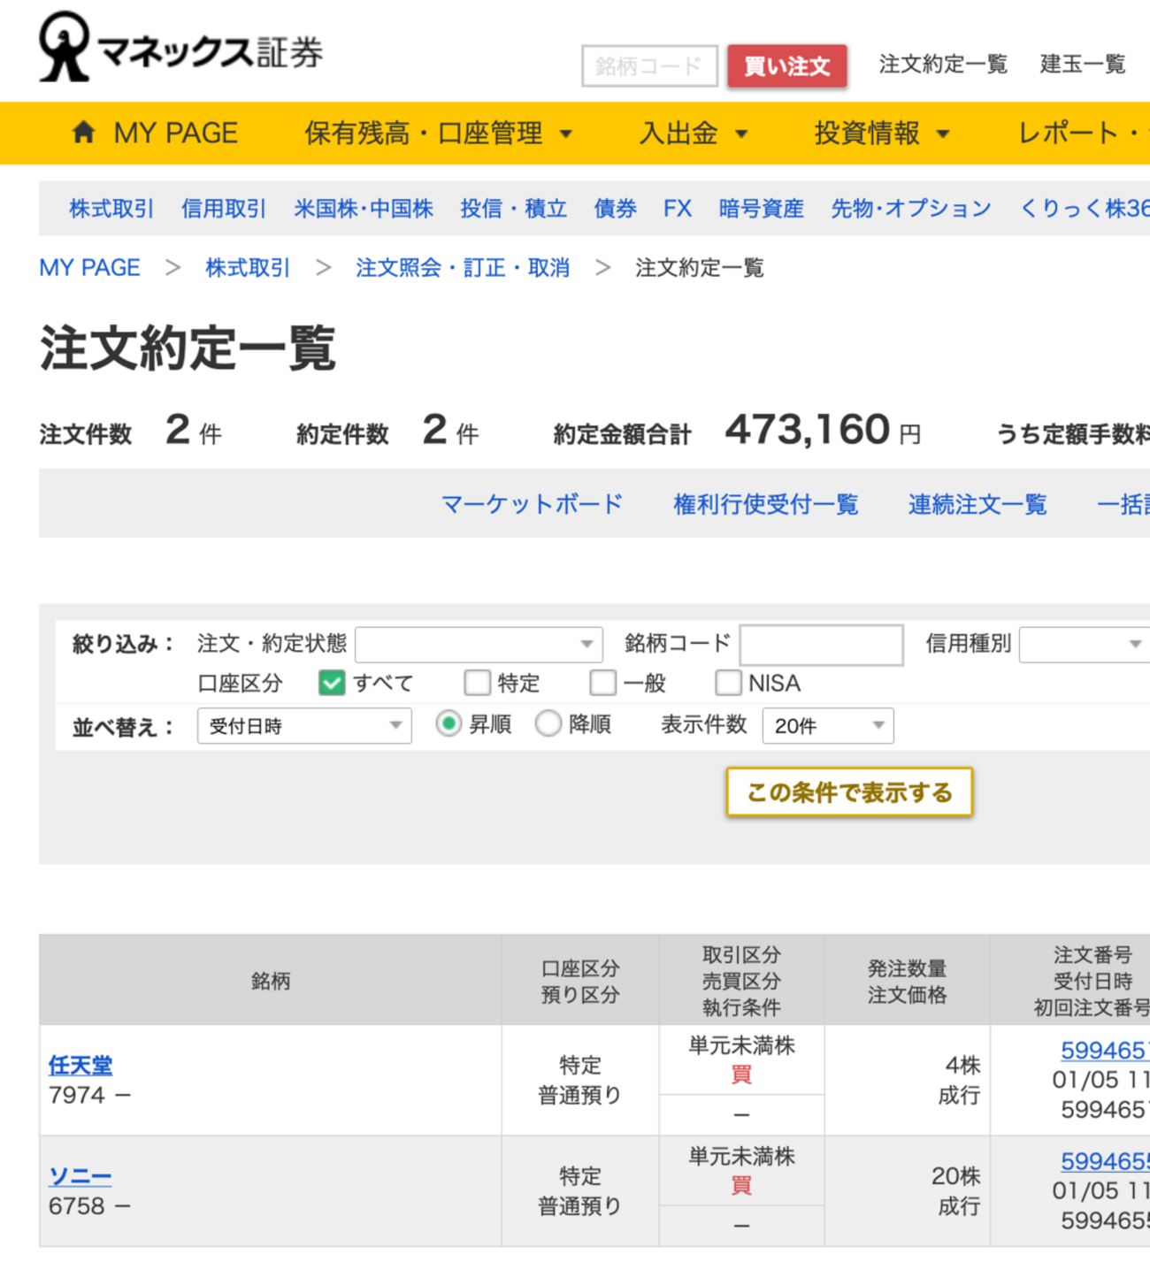Click この条件で表示する button
The width and height of the screenshot is (1150, 1277).
tap(848, 792)
